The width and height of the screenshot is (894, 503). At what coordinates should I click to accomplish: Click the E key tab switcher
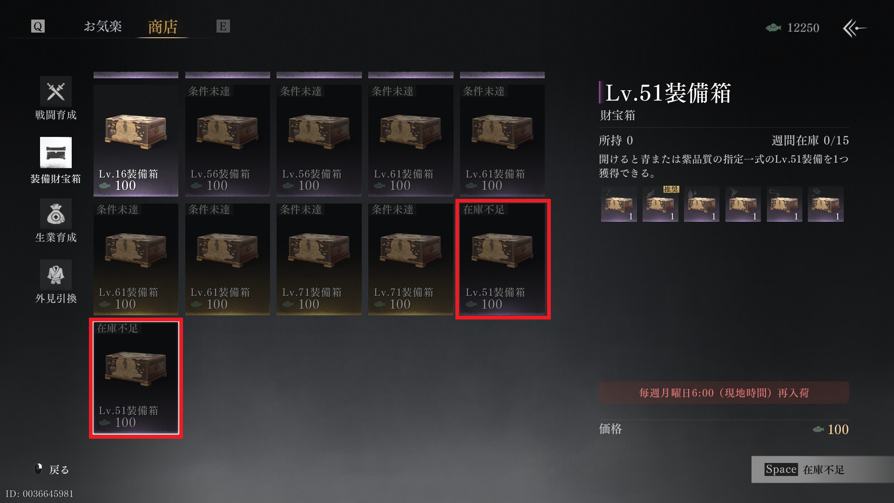point(223,26)
